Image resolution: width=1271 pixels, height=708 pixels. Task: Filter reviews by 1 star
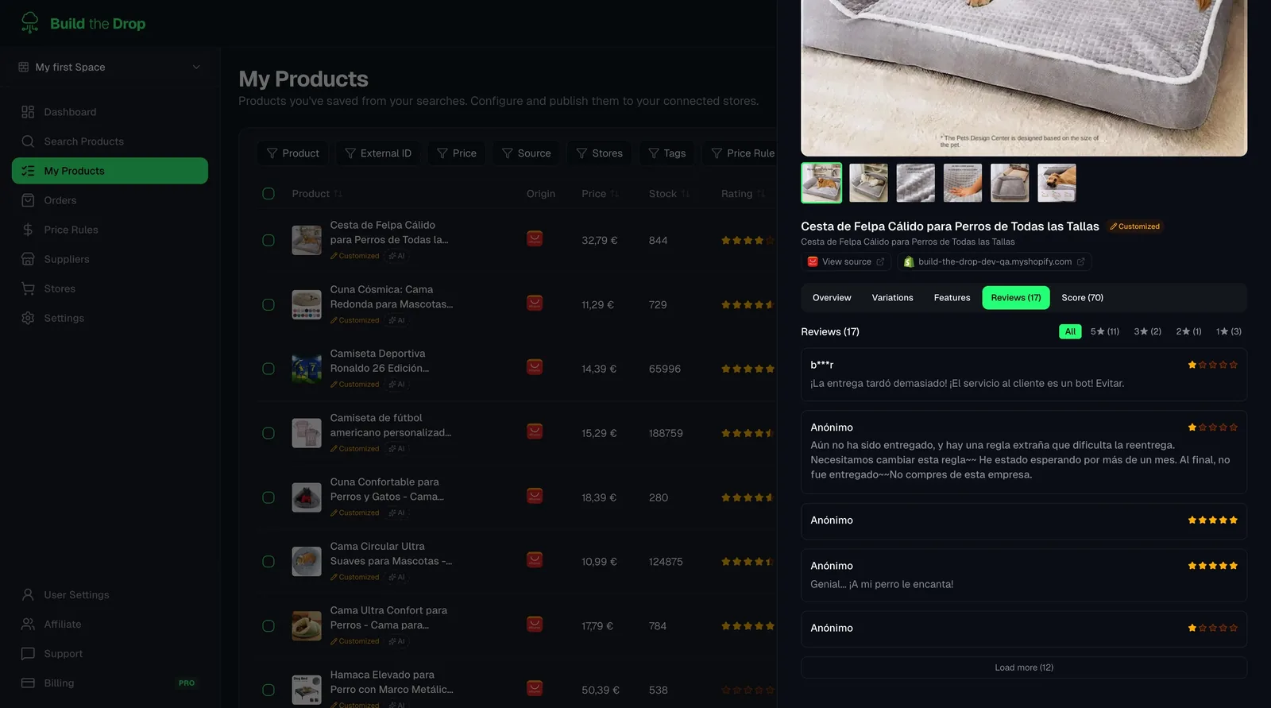tap(1228, 331)
